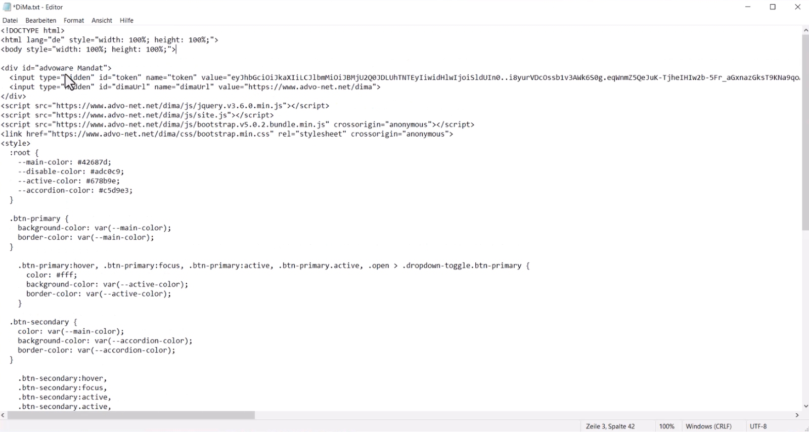Viewport: 809px width, 432px height.
Task: Click the site.js script line
Action: pyautogui.click(x=137, y=115)
